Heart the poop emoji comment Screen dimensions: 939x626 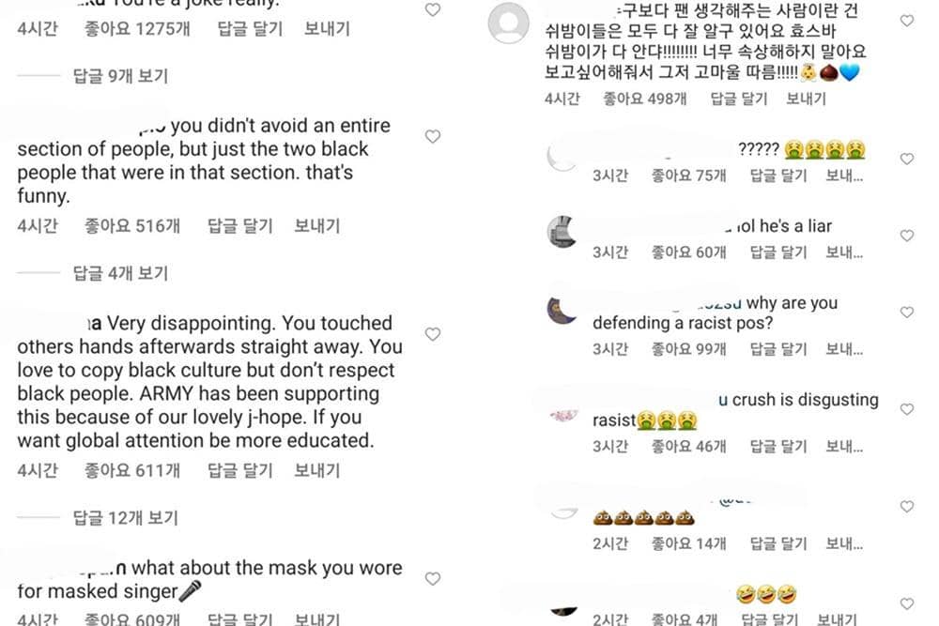point(907,507)
